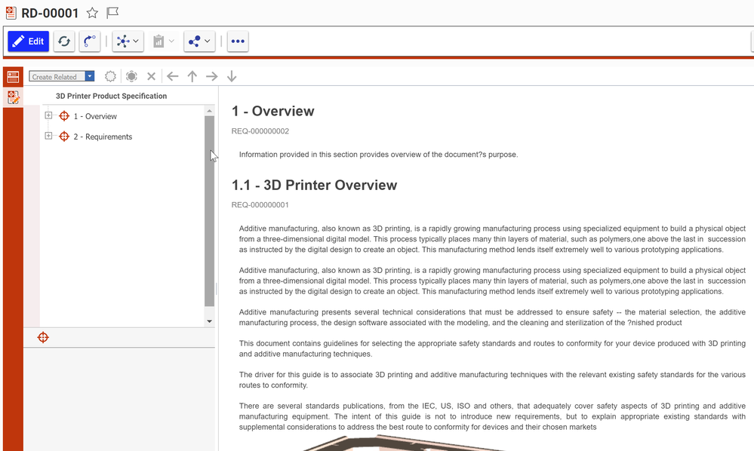Move the item up with up arrow

tap(192, 76)
